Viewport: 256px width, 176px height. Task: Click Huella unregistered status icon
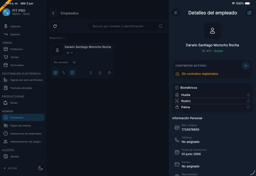pos(248,95)
